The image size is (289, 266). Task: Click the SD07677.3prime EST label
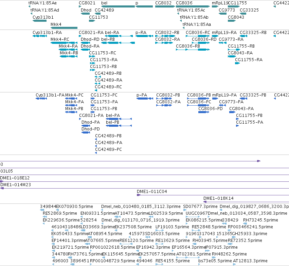200,207
